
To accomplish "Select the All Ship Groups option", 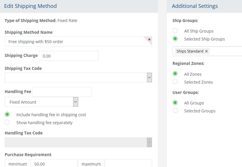I will 175,31.
